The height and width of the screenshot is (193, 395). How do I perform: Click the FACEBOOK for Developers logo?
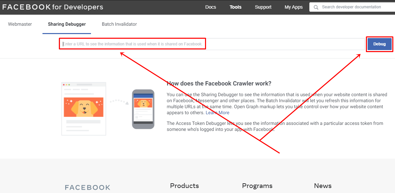[53, 7]
